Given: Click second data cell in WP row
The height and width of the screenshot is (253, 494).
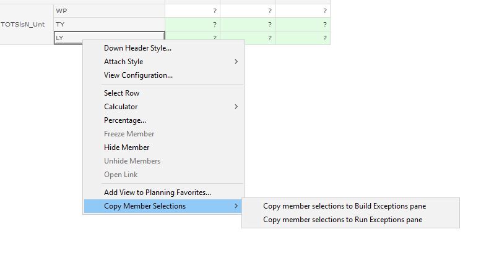Looking at the screenshot, I should pos(248,10).
